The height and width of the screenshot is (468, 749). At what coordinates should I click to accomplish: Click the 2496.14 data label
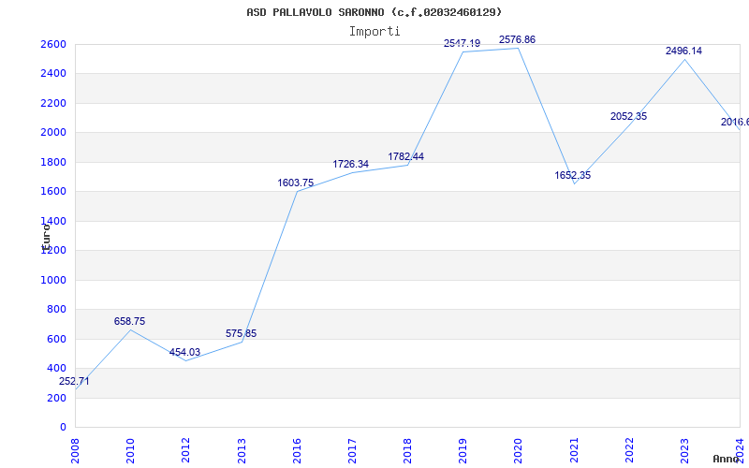pos(684,51)
